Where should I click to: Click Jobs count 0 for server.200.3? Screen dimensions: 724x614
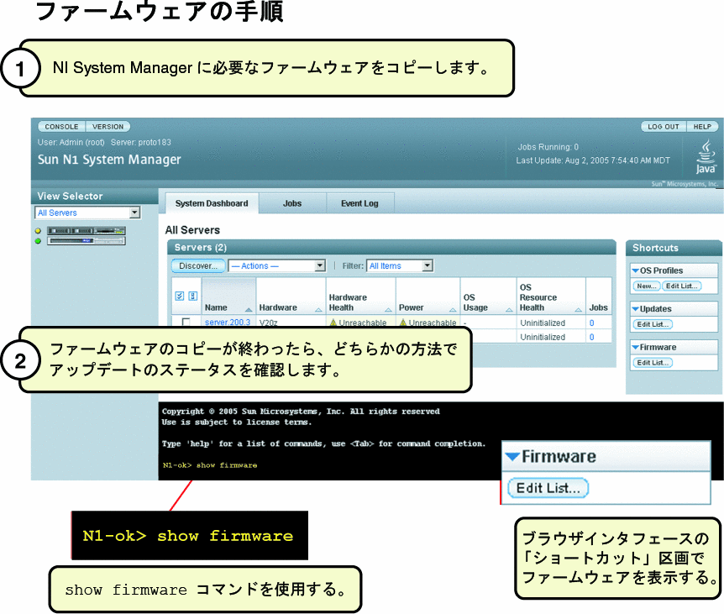pyautogui.click(x=591, y=323)
